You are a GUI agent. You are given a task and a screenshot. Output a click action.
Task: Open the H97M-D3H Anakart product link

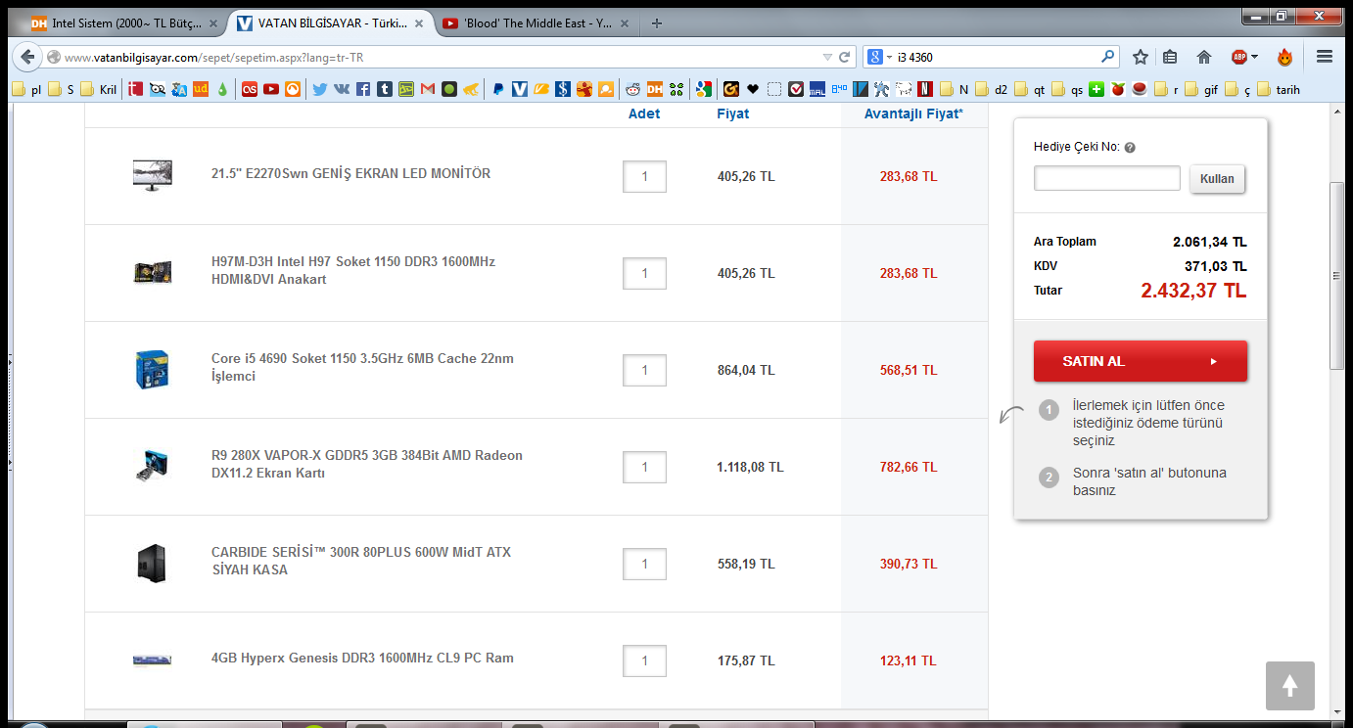coord(353,270)
